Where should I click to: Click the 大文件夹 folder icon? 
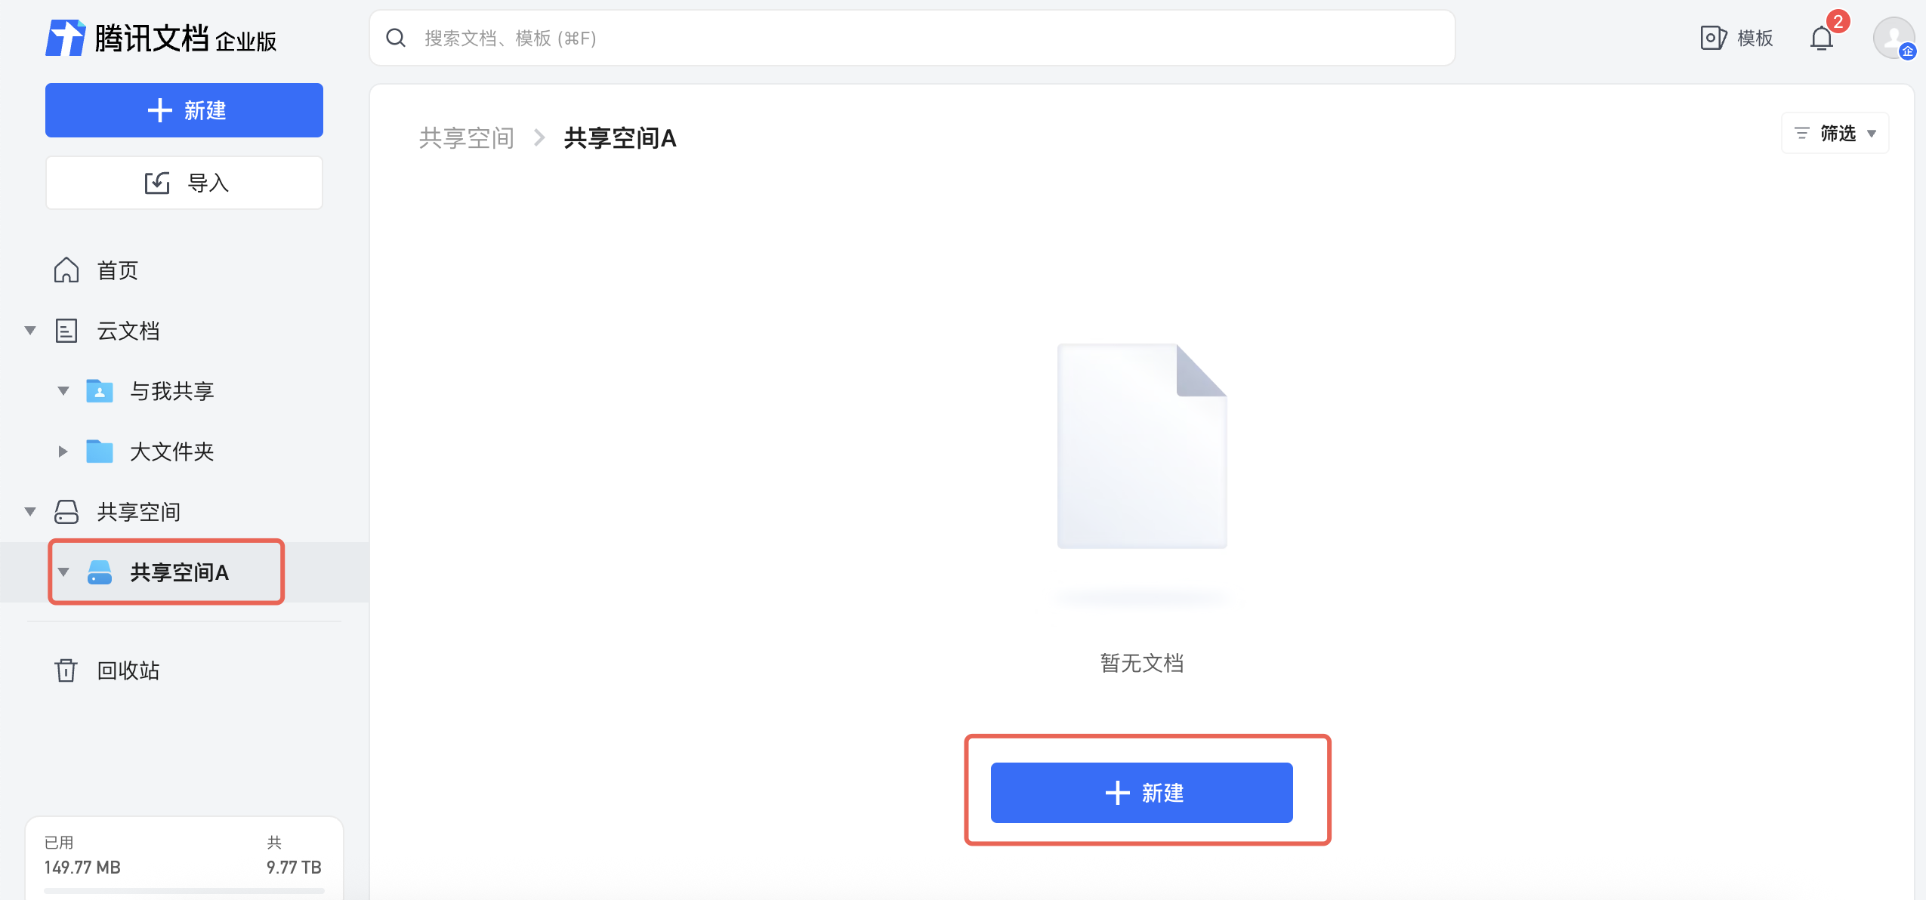pos(100,452)
